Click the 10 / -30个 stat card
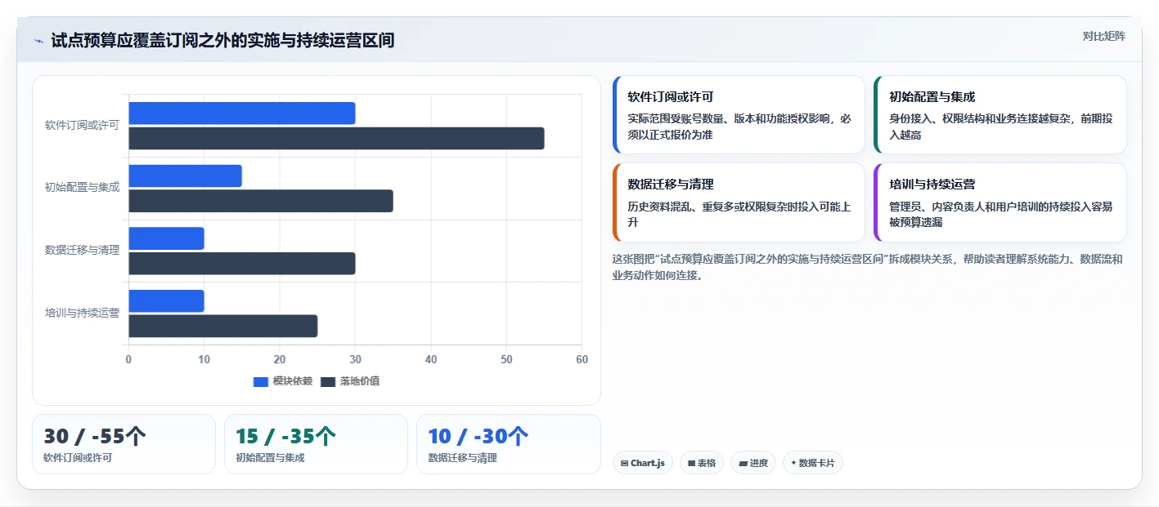This screenshot has height=507, width=1159. click(x=509, y=444)
